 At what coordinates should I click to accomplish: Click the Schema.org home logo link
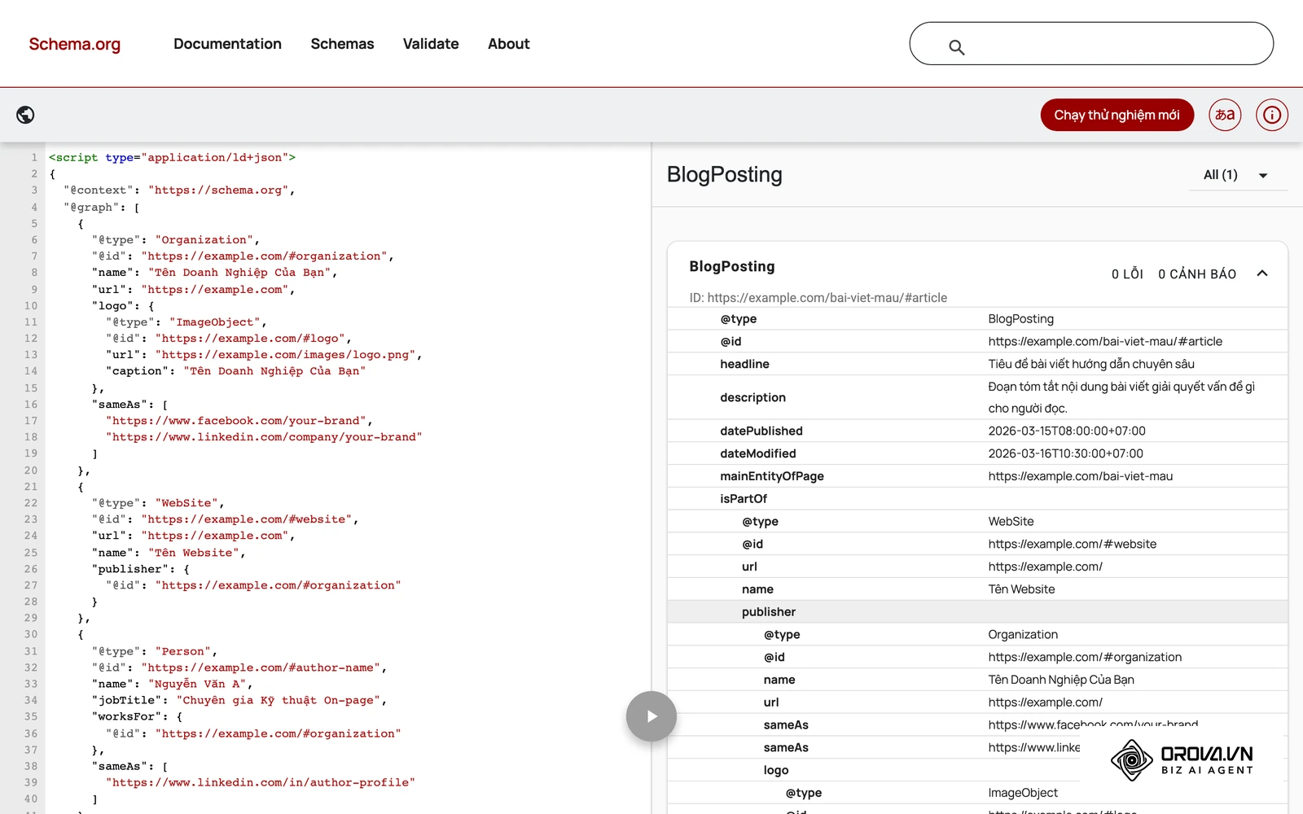pyautogui.click(x=75, y=44)
